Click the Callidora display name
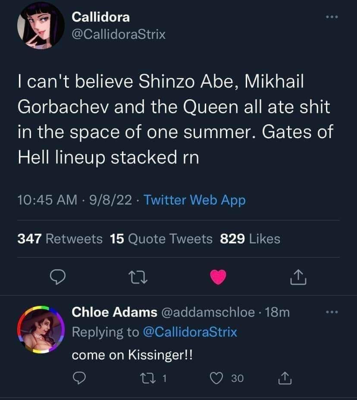 (x=100, y=17)
